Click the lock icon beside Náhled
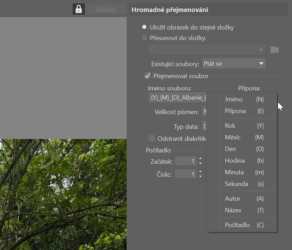The image size is (292, 250). coord(79,9)
